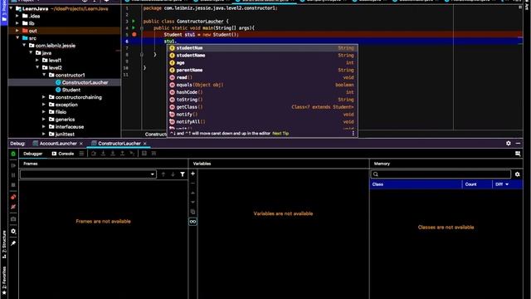Remove watch with minus icon
This screenshot has width=531, height=299.
pos(192,184)
